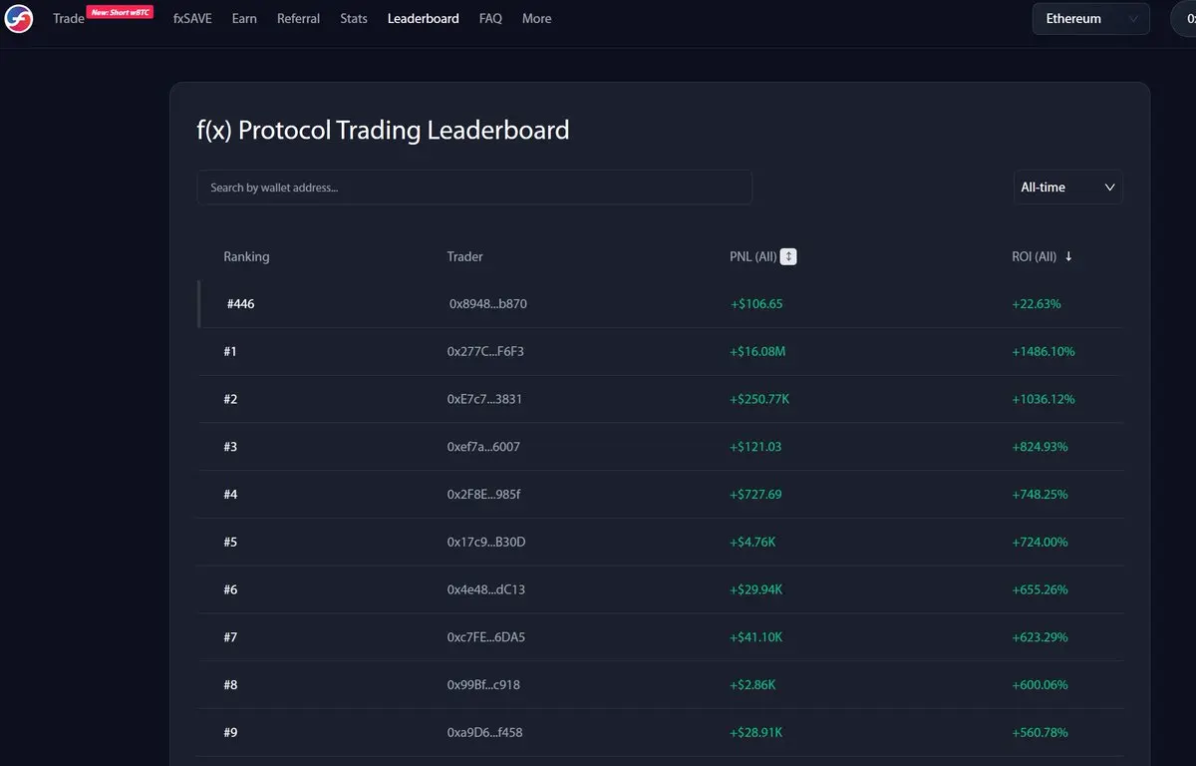Click the +$2.86K PNL value
The image size is (1196, 766).
752,685
